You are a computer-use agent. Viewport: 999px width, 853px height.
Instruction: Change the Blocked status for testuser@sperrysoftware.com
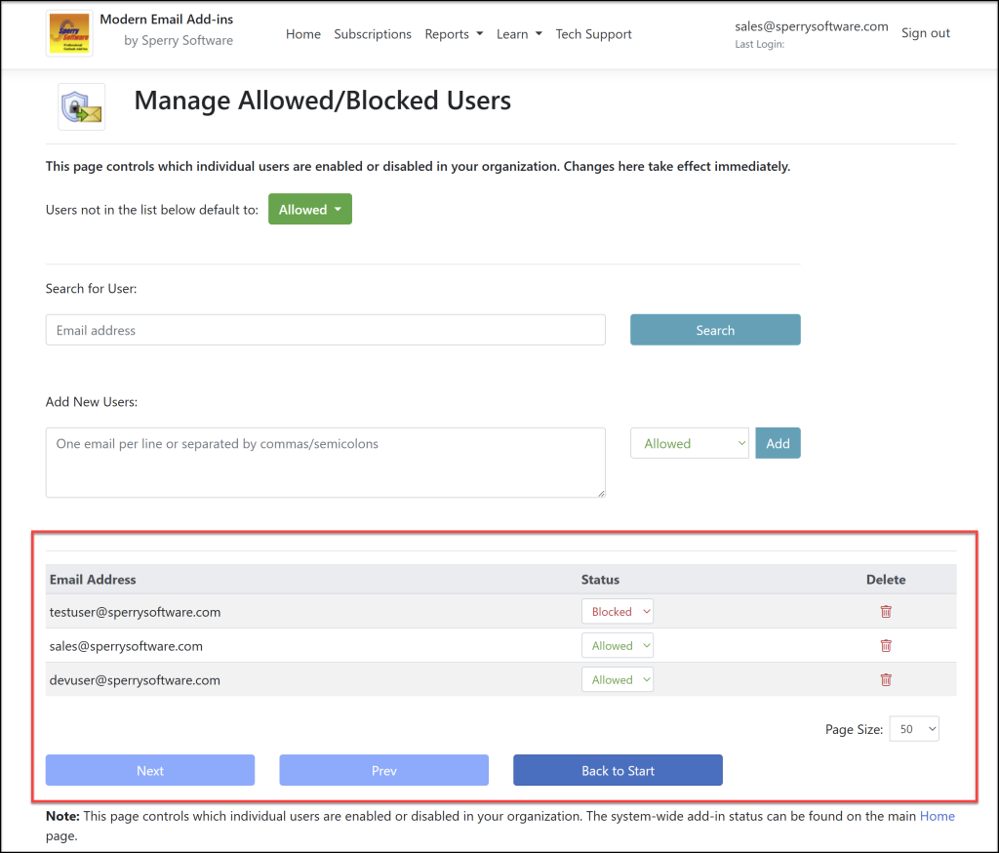pos(617,611)
